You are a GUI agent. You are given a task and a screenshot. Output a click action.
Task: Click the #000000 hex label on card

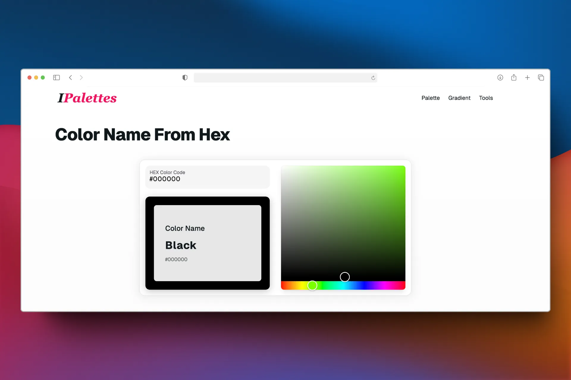point(176,259)
